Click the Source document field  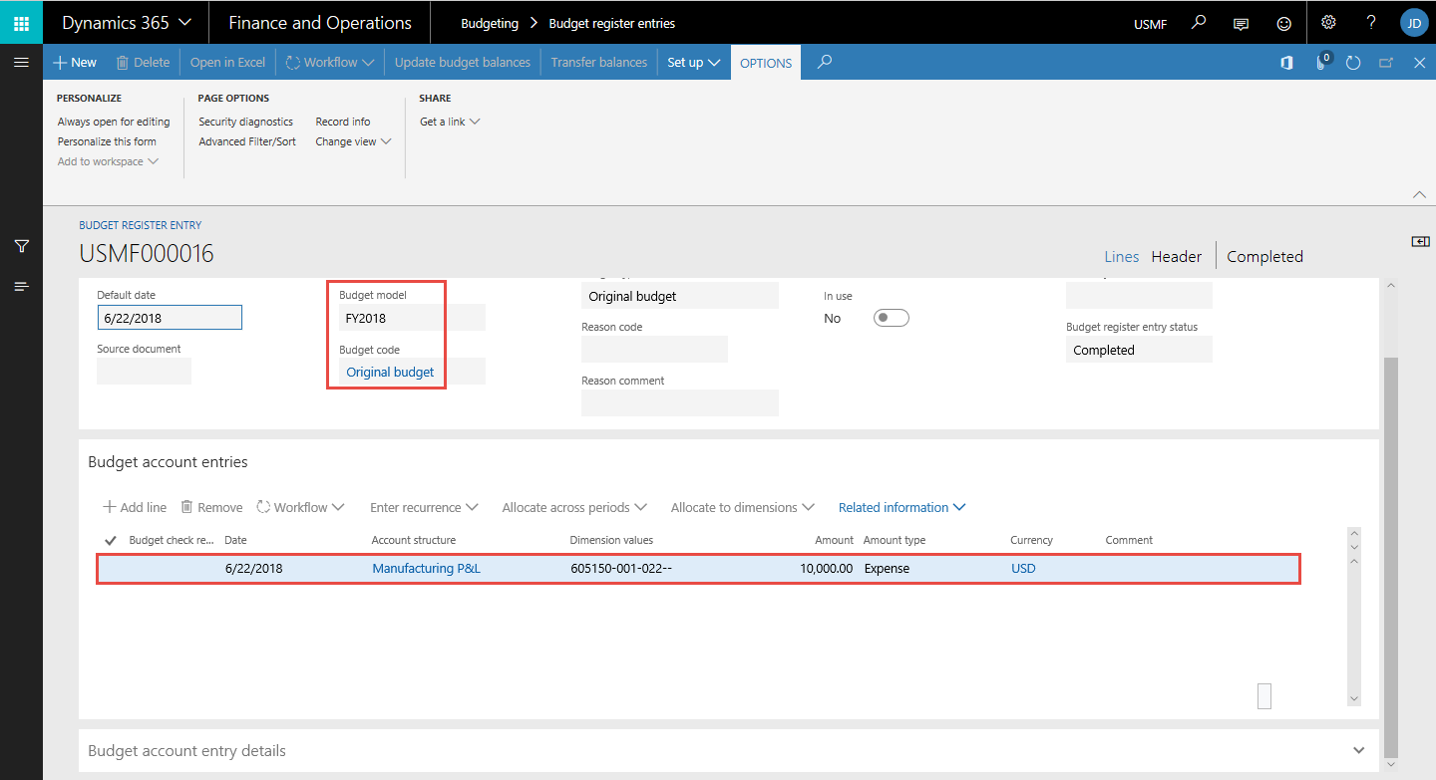(144, 371)
